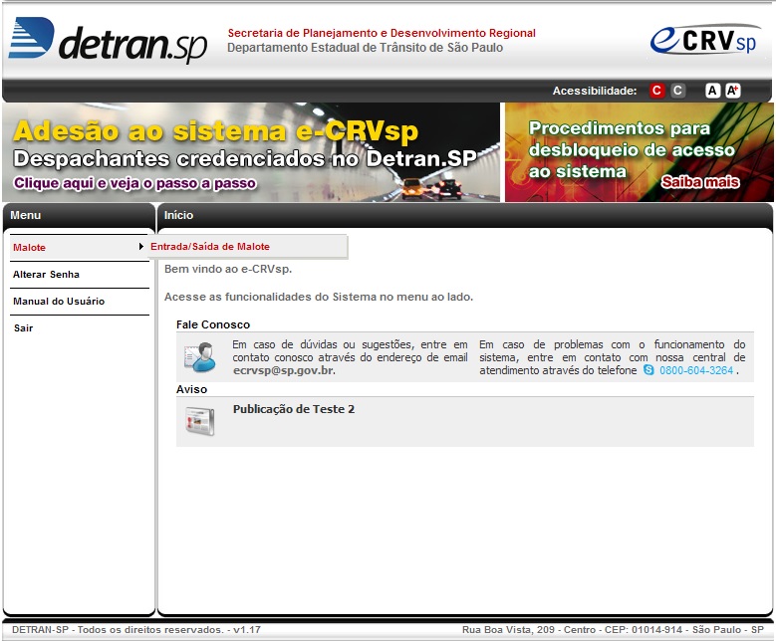This screenshot has width=776, height=641.
Task: Click Adesão ao sistema e-CRVsp banner
Action: 251,152
